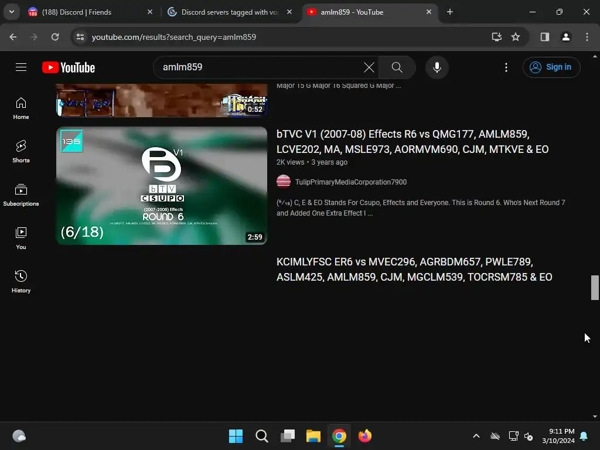This screenshot has width=600, height=450.
Task: Bookmark this page with the star
Action: coord(516,37)
